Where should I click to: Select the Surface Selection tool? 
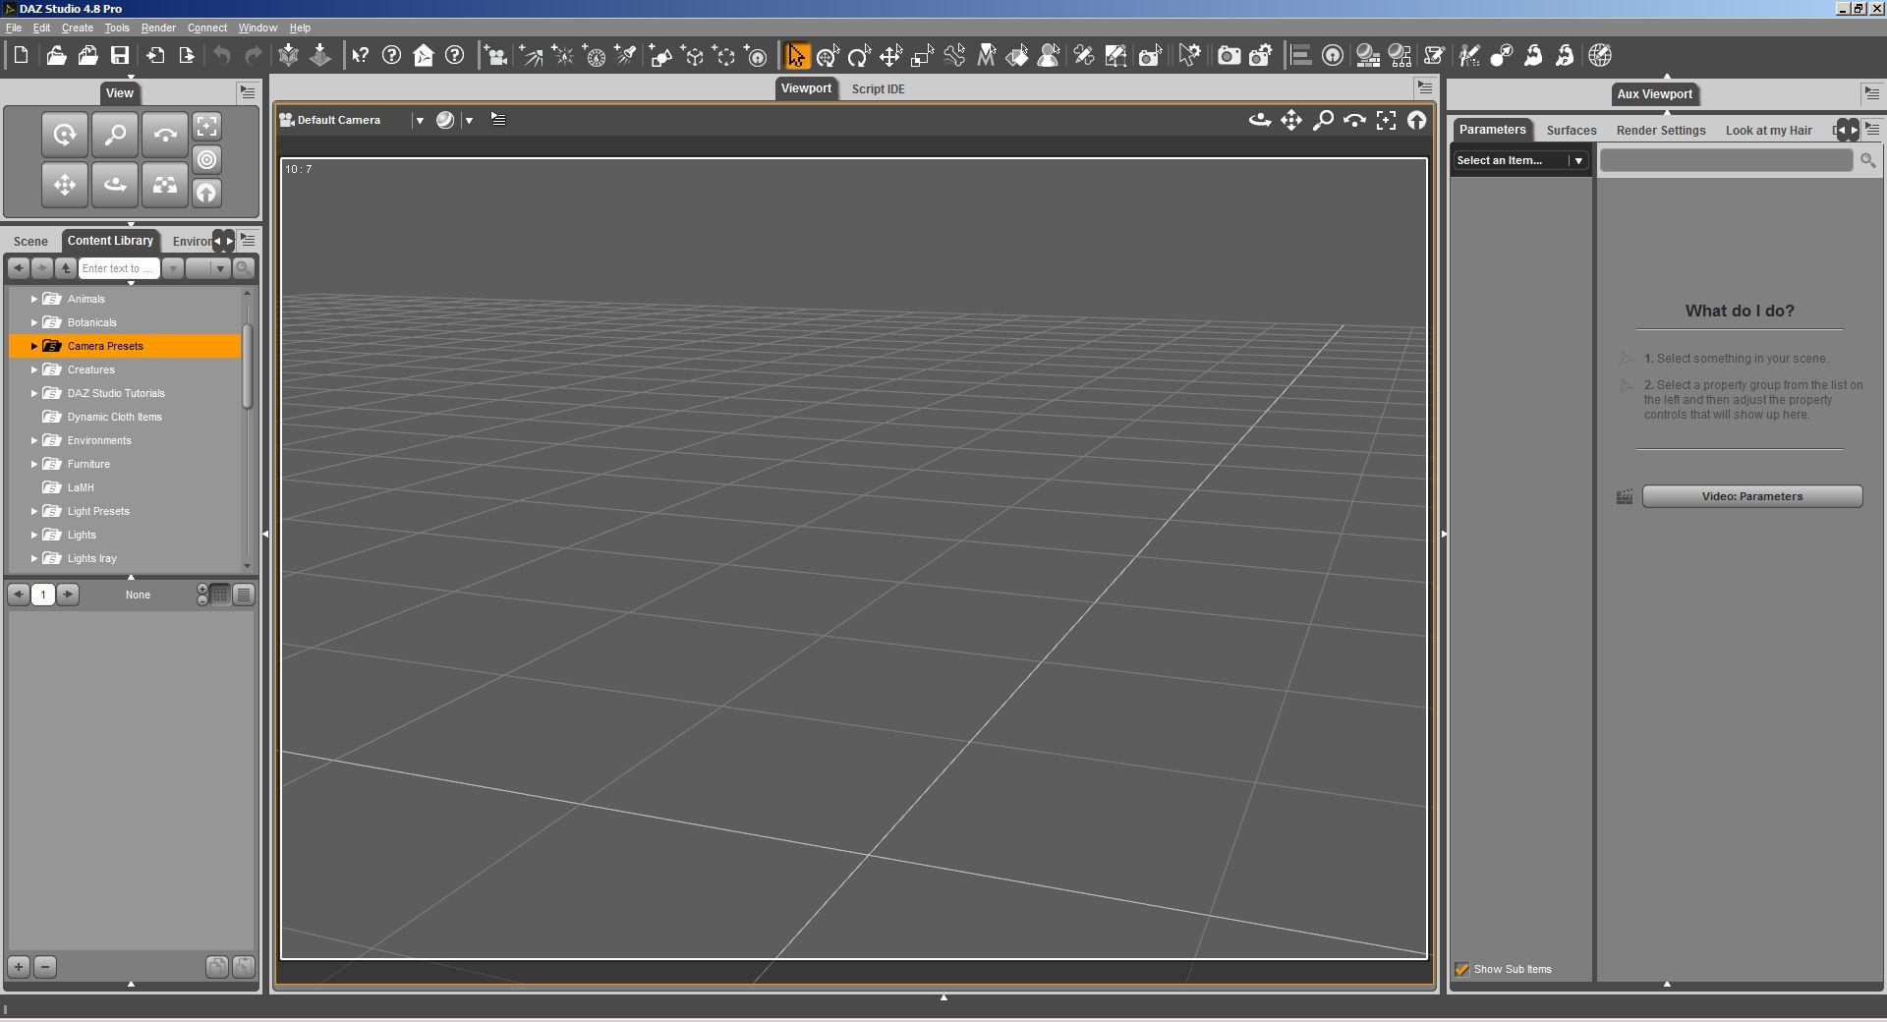[1017, 55]
